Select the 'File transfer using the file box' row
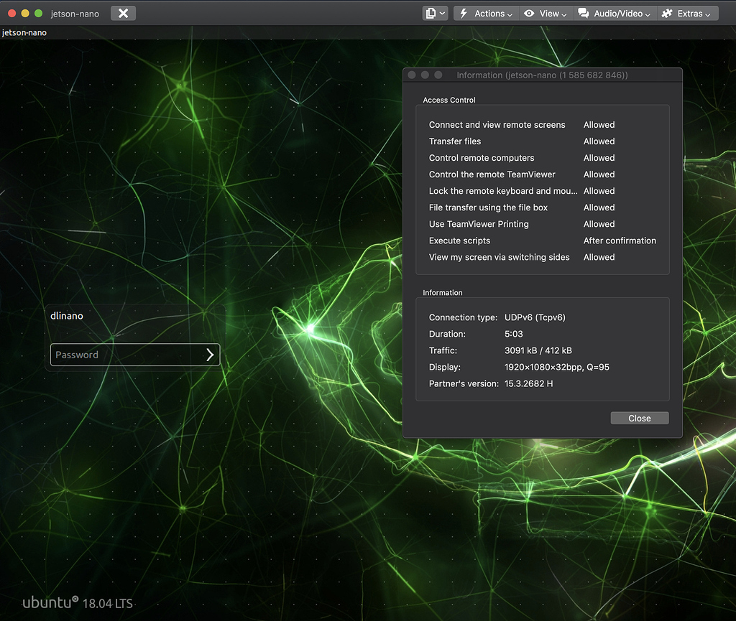This screenshot has height=621, width=736. [542, 207]
